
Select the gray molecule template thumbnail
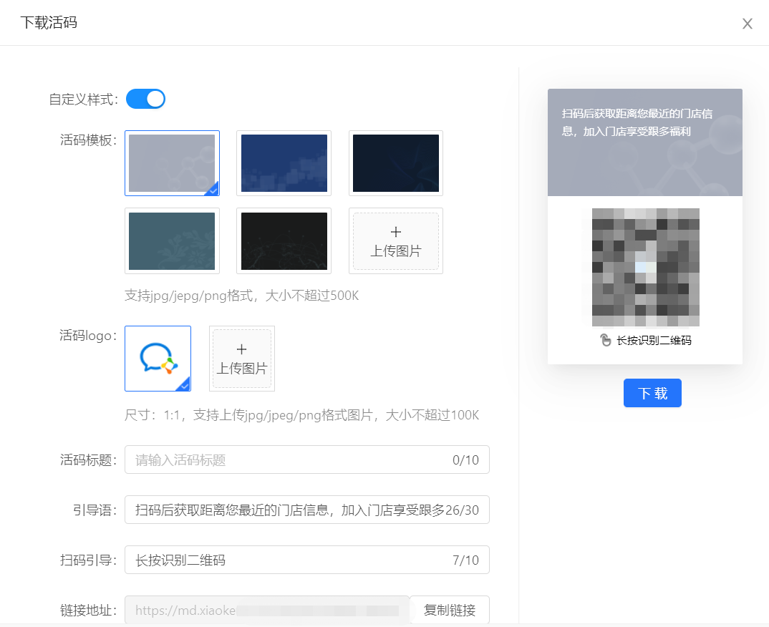172,162
